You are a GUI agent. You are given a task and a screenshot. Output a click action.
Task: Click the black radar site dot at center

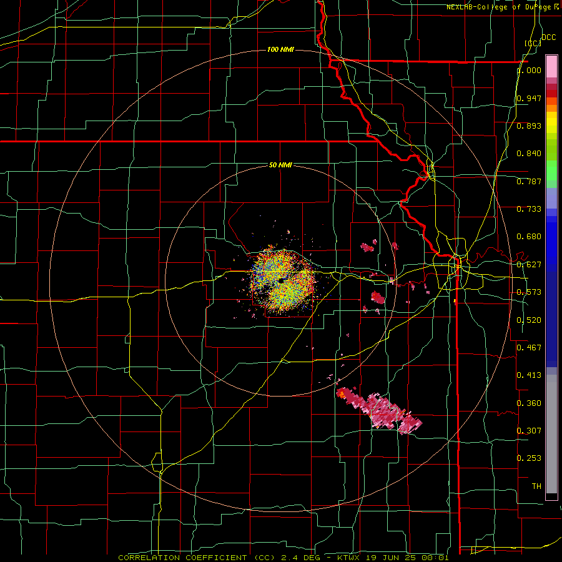coord(280,280)
